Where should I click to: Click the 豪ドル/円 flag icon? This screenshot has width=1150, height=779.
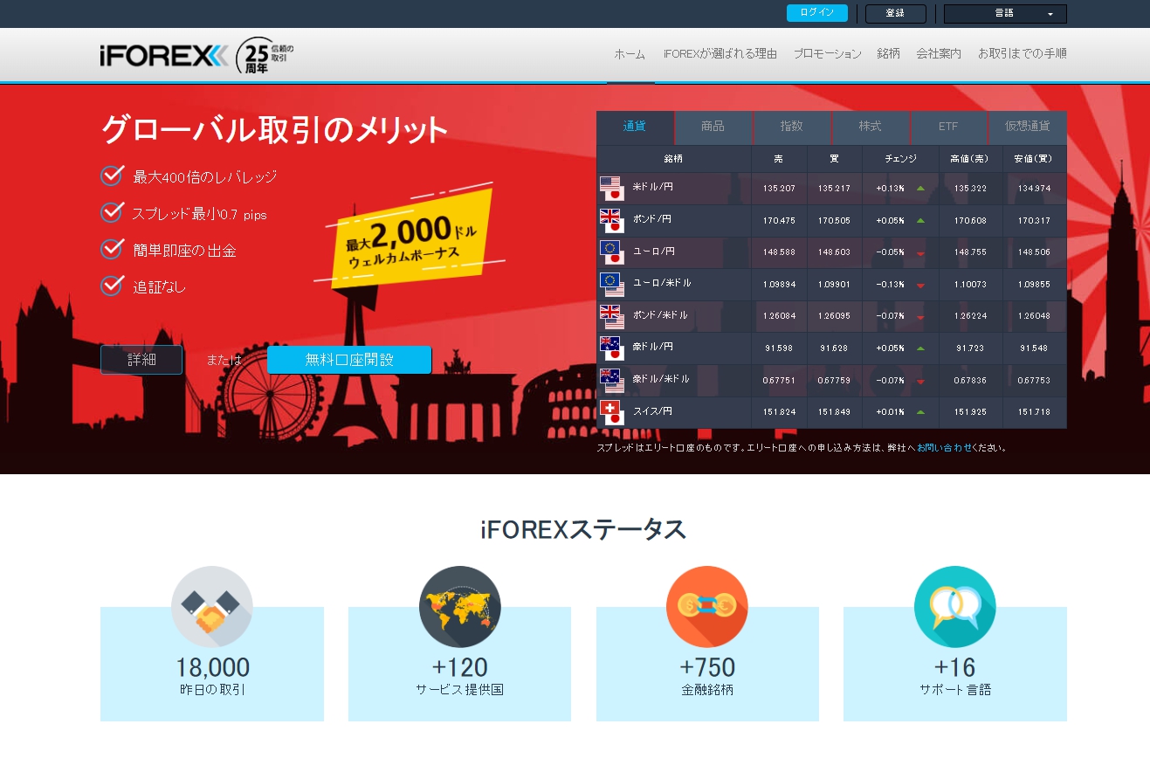(611, 348)
